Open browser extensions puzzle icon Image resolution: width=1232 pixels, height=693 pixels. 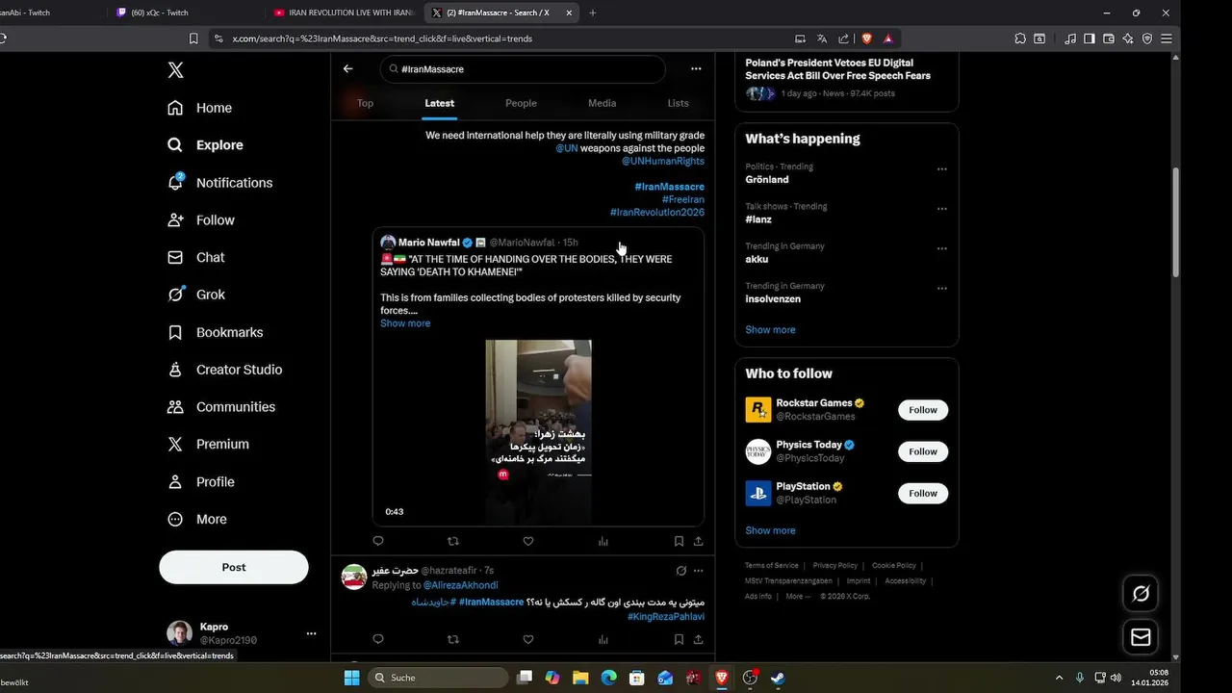tap(1020, 38)
